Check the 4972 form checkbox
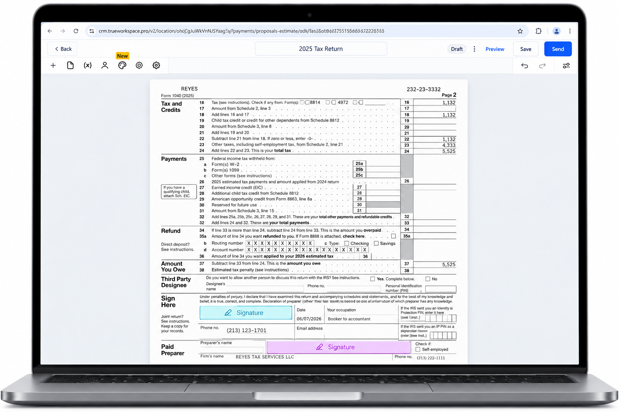The width and height of the screenshot is (619, 412). pos(334,102)
